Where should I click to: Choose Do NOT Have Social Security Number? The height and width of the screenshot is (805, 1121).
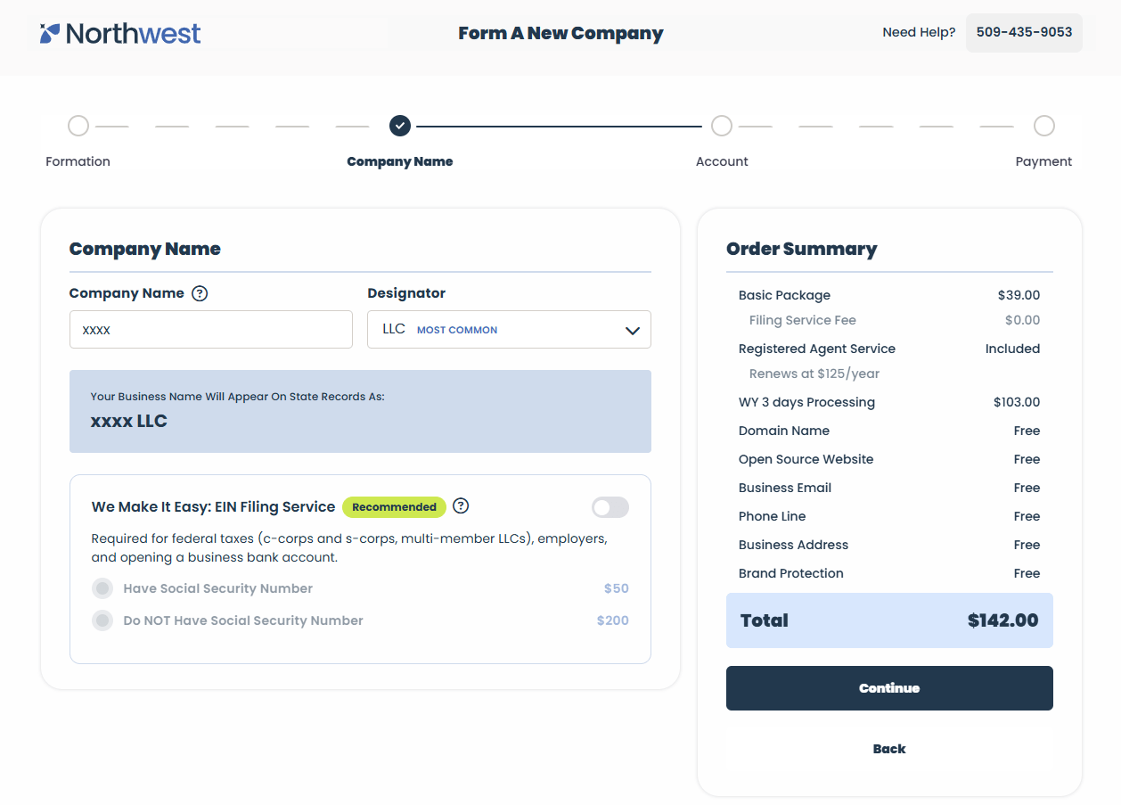pyautogui.click(x=102, y=620)
